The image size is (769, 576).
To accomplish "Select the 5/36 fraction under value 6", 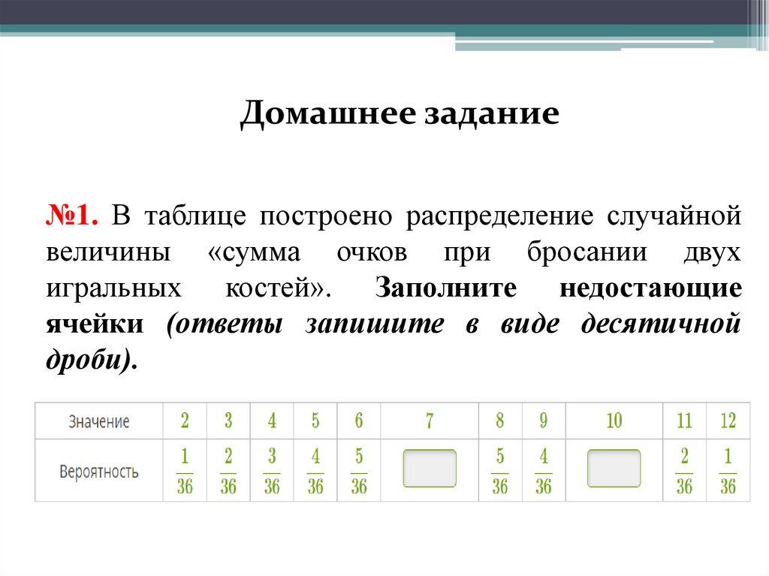I will pyautogui.click(x=359, y=472).
